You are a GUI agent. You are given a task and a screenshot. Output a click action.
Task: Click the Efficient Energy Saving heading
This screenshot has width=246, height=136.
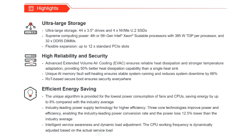point(69,89)
